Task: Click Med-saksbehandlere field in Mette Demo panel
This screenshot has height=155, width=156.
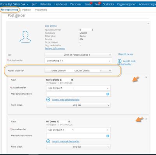Action: click(x=78, y=94)
